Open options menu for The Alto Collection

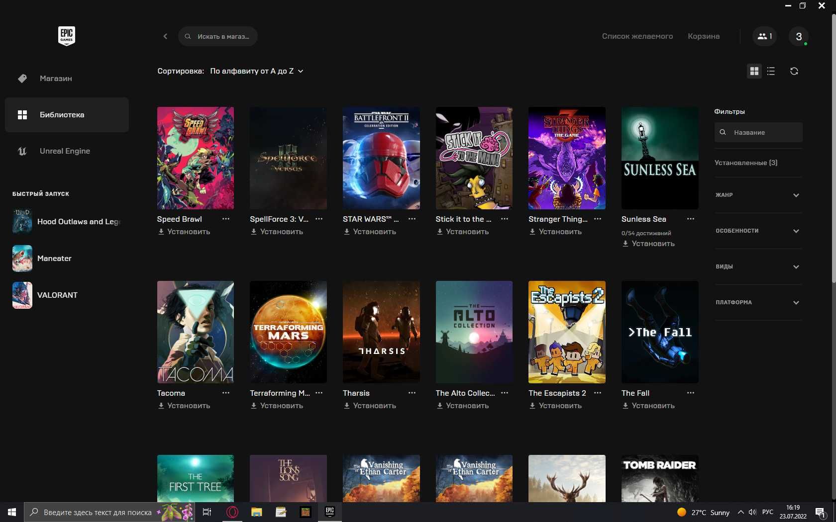[505, 393]
